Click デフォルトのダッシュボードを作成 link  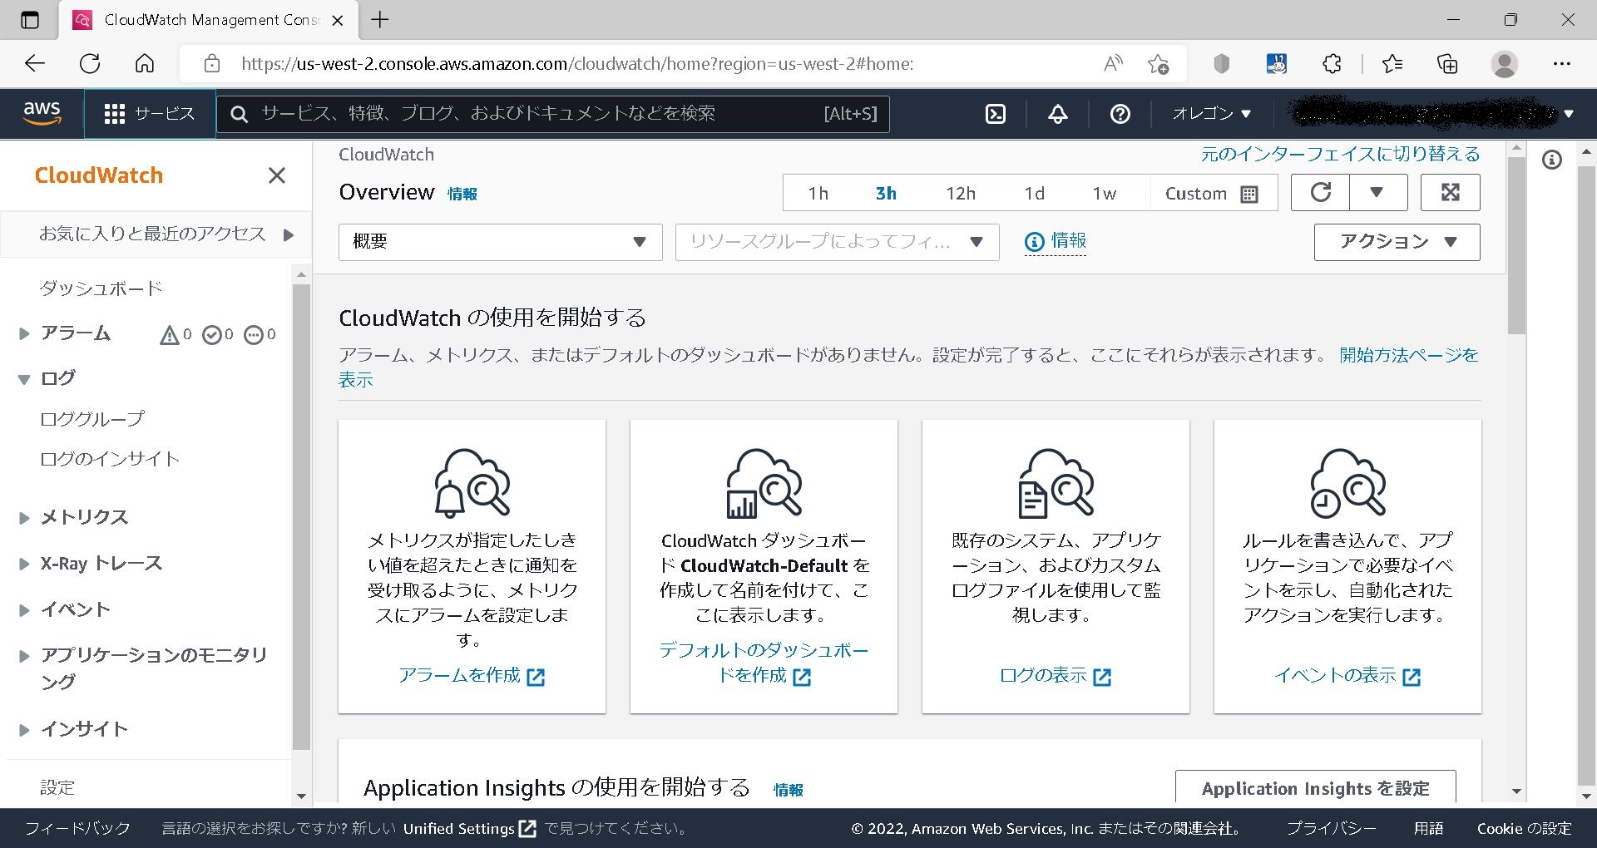click(x=764, y=663)
